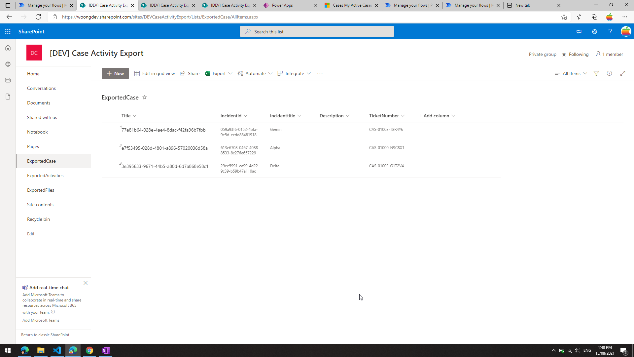Viewport: 634px width, 357px height.
Task: Open ExportedActivities in left navigation
Action: [45, 176]
